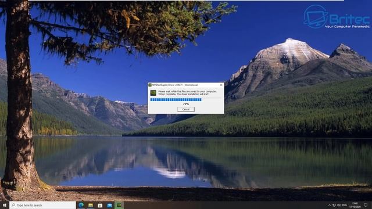Click the NVIDIA logo in the dialog body

pyautogui.click(x=153, y=93)
